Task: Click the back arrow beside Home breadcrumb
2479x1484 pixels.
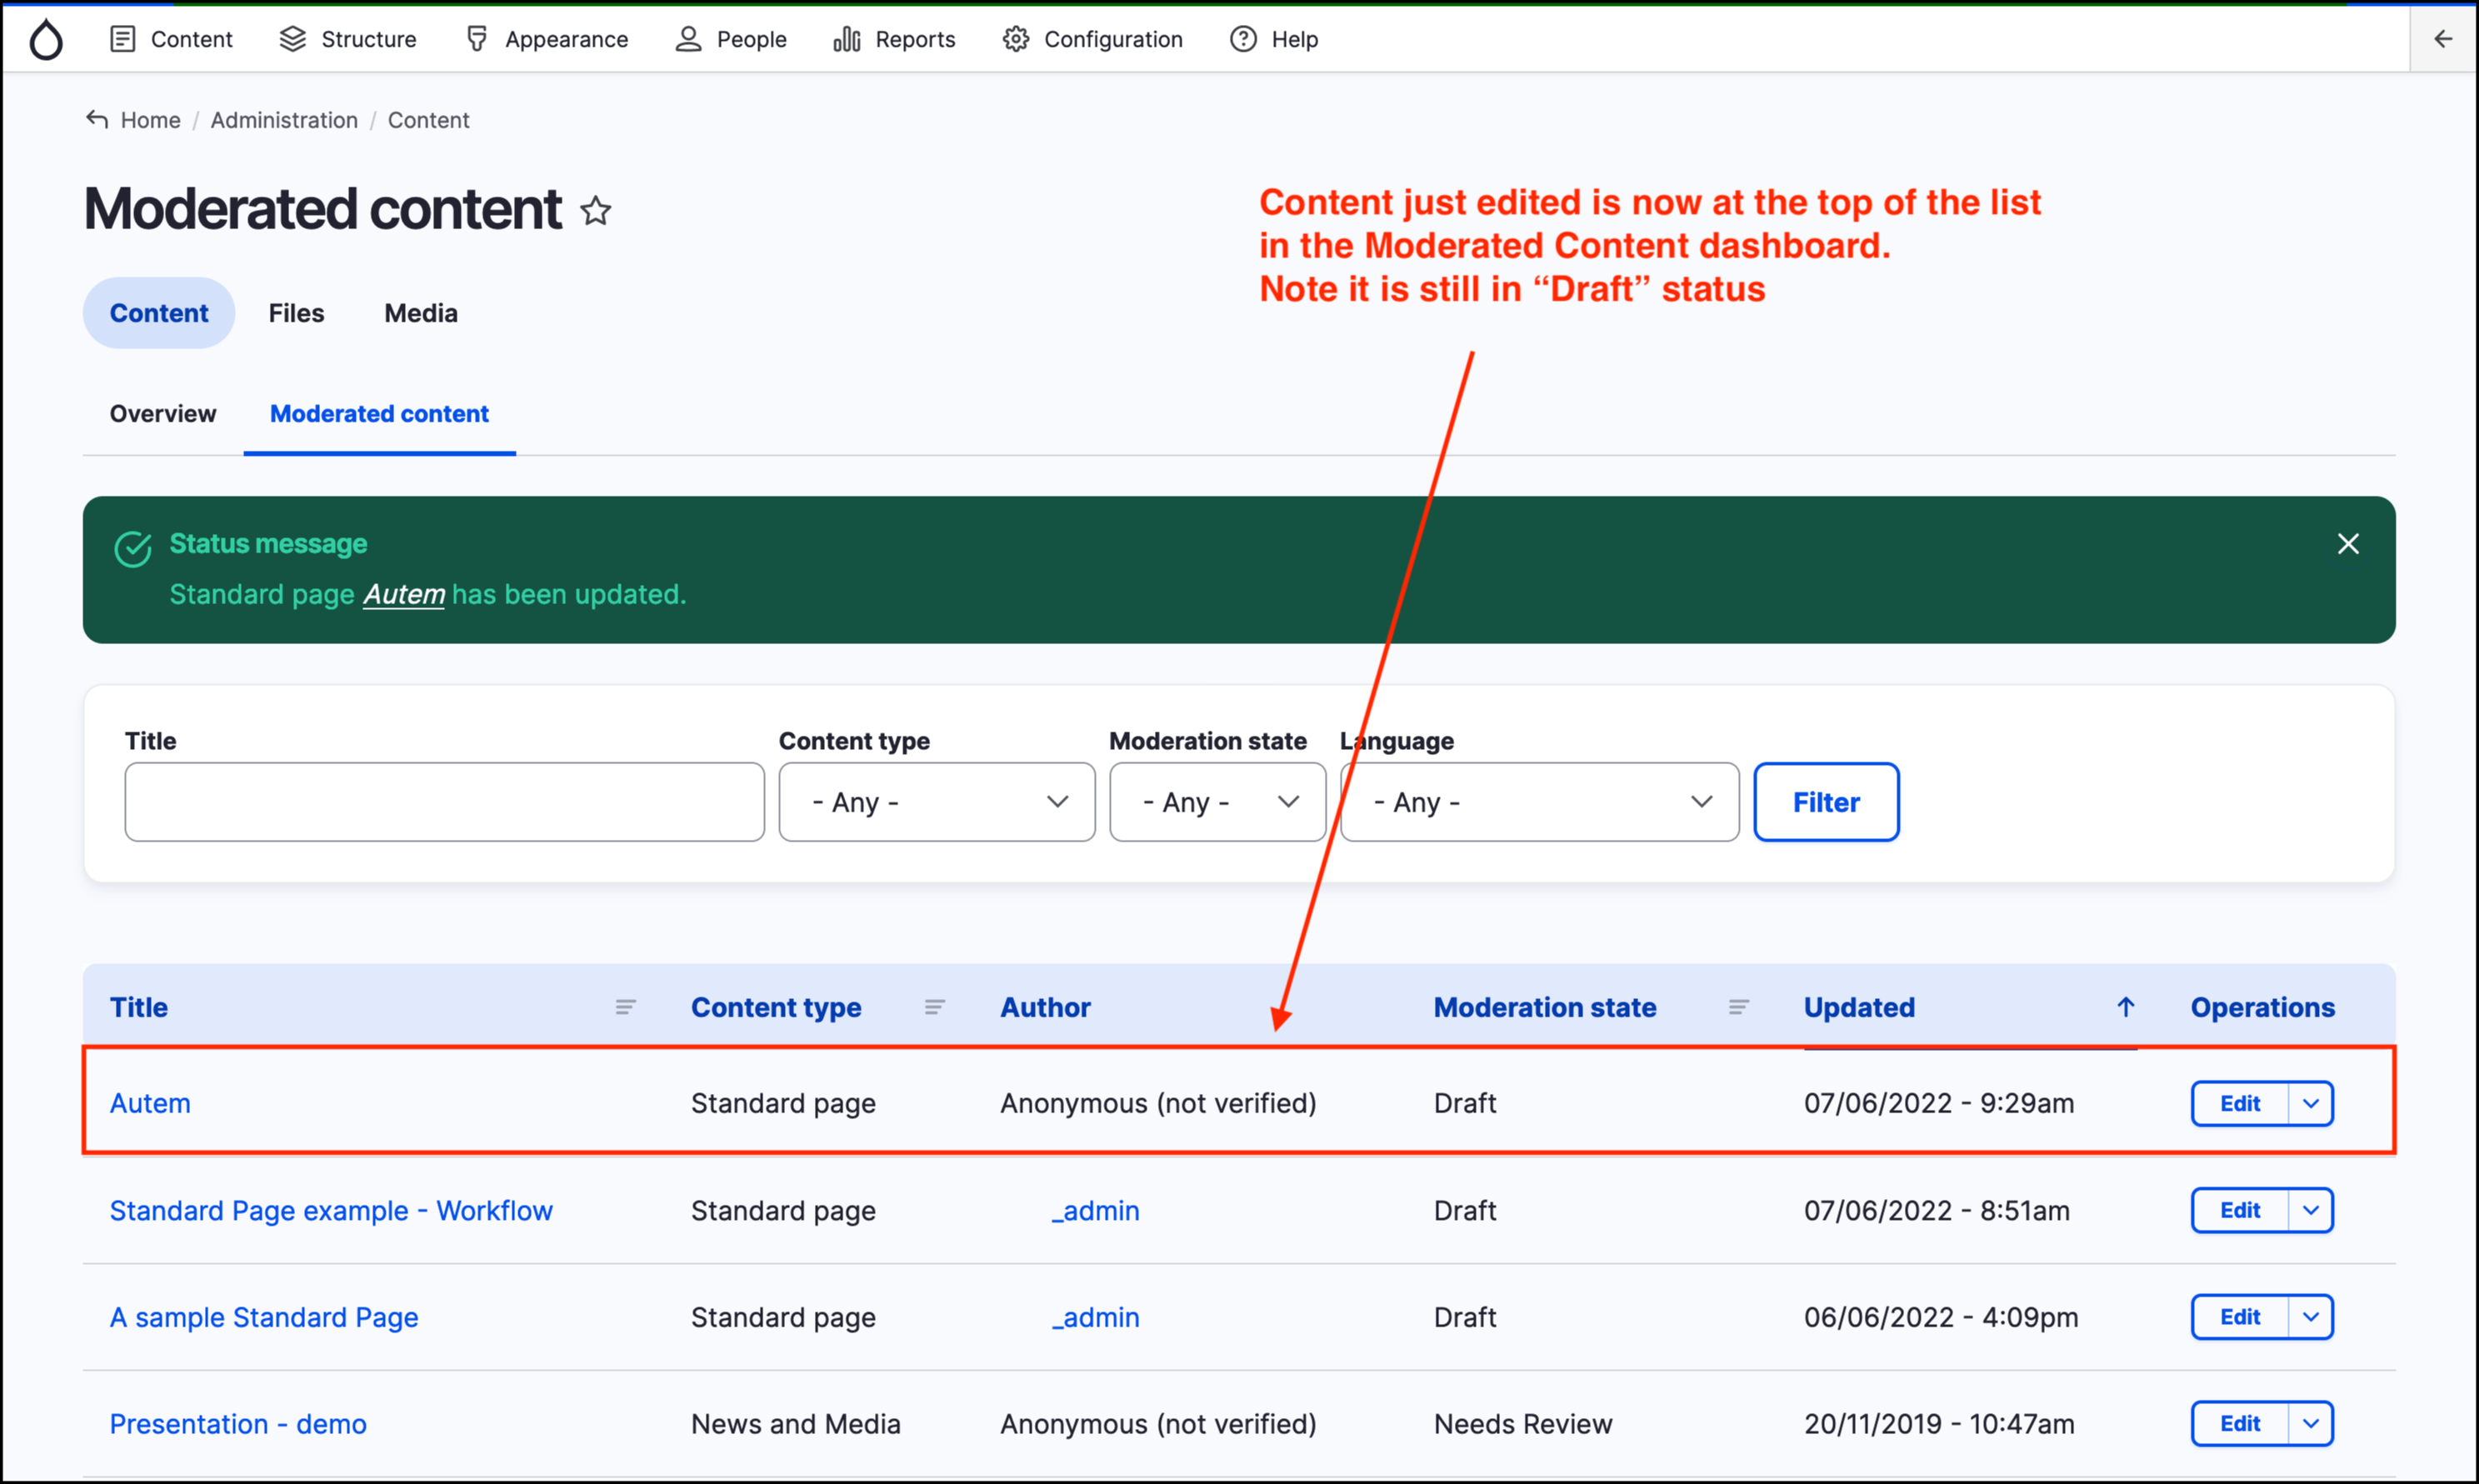Action: 97,120
